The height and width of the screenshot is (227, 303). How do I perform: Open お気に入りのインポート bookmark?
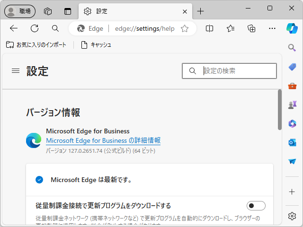tap(36, 45)
